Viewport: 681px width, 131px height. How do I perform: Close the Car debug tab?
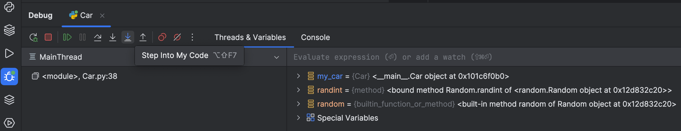tap(102, 16)
